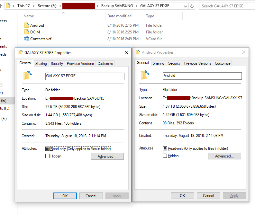Sort files by the Name column header

[29, 16]
